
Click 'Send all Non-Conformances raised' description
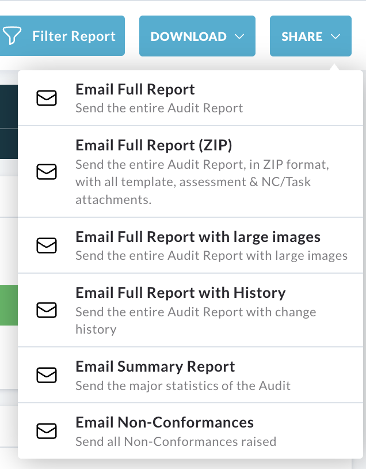pos(176,442)
